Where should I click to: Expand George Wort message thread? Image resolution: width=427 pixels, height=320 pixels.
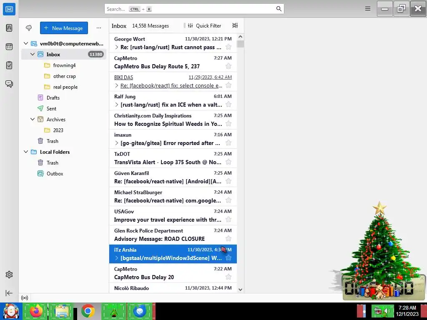pyautogui.click(x=117, y=47)
